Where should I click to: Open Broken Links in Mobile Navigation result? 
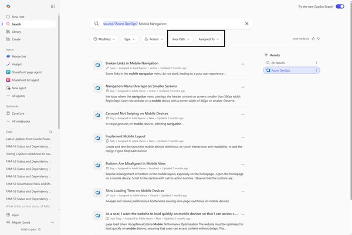click(x=132, y=63)
